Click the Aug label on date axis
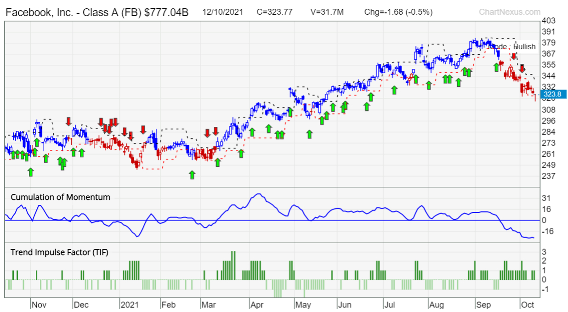This screenshot has height=312, width=568. (x=436, y=305)
